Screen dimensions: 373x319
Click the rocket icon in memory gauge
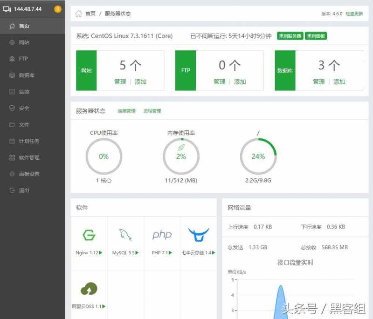[x=181, y=148]
